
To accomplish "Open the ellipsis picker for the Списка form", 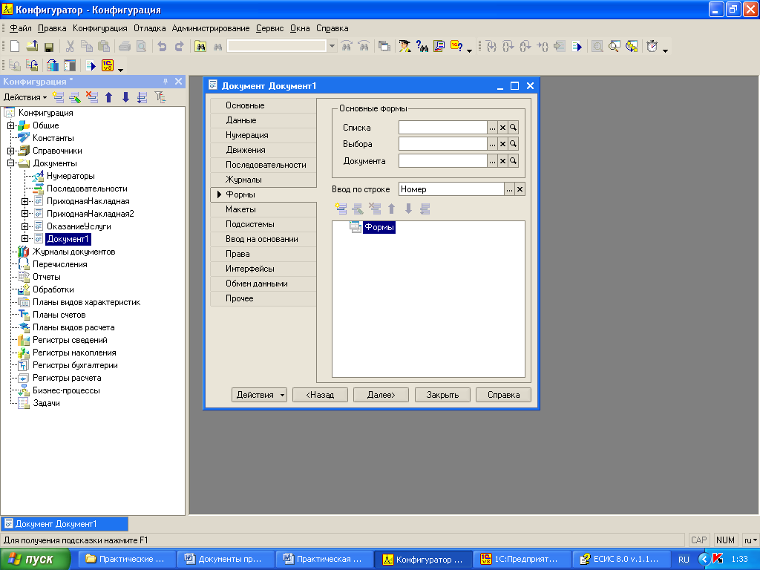I will coord(493,128).
